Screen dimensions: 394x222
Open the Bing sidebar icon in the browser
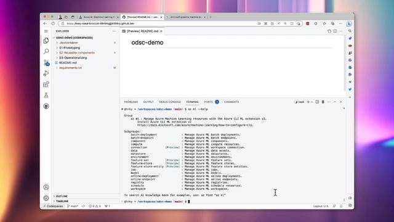pyautogui.click(x=349, y=23)
